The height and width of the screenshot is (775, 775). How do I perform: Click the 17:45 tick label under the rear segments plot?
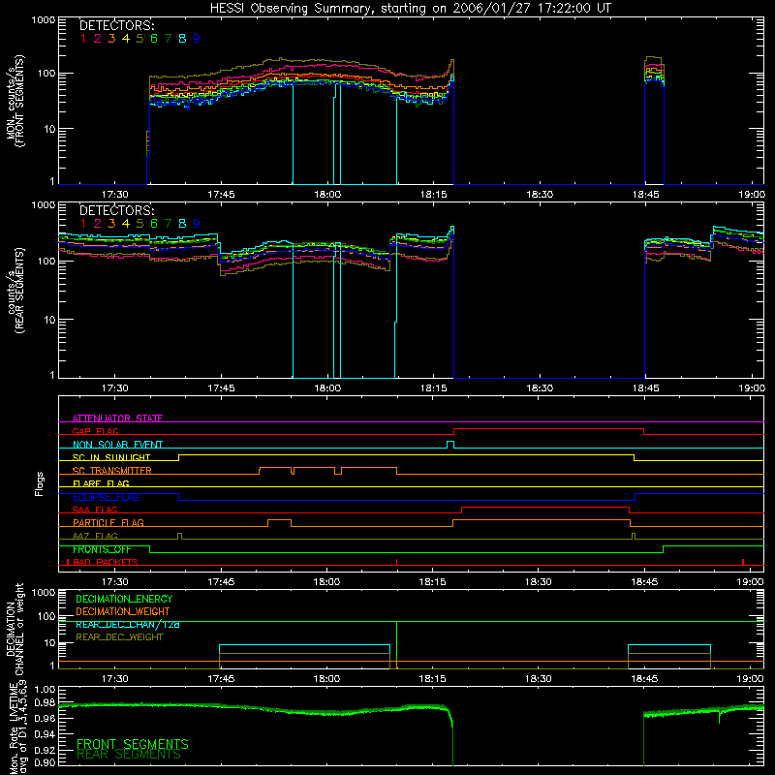pos(221,388)
